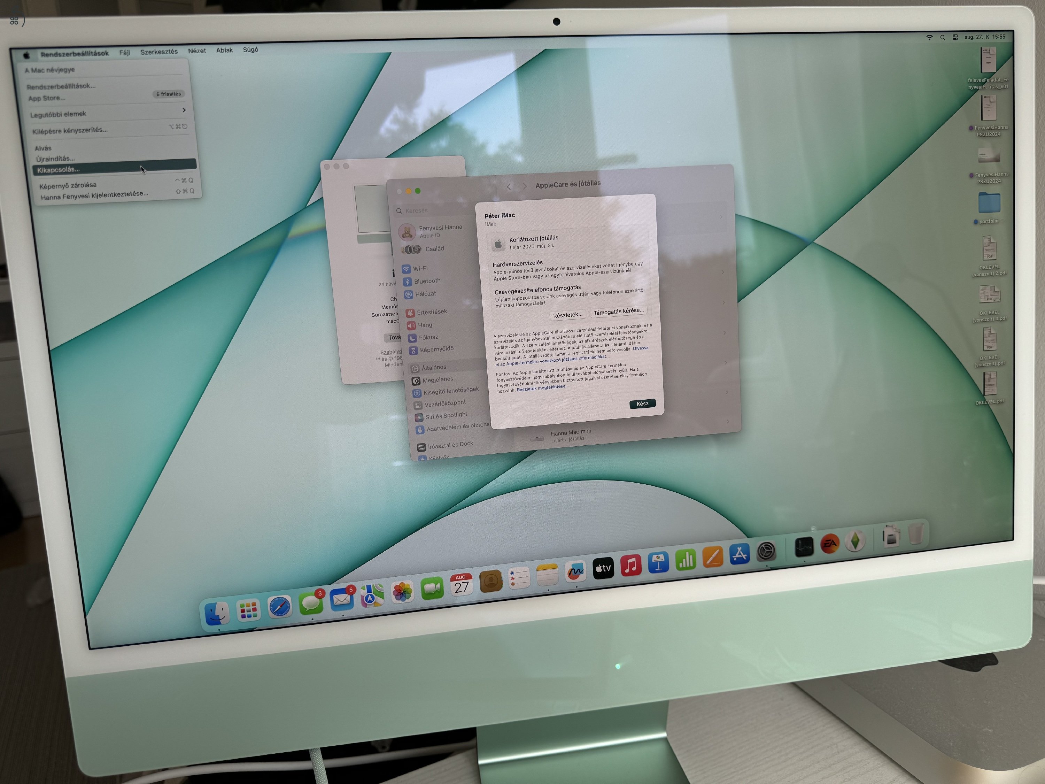Launch Freeform from the Dock
Screen dimensions: 1045x784
pyautogui.click(x=575, y=571)
